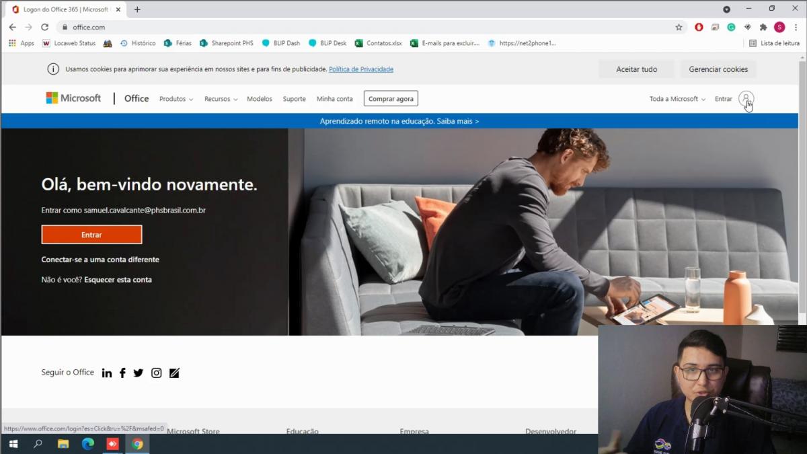Click the Microsoft logo
This screenshot has width=807, height=454.
[x=73, y=98]
